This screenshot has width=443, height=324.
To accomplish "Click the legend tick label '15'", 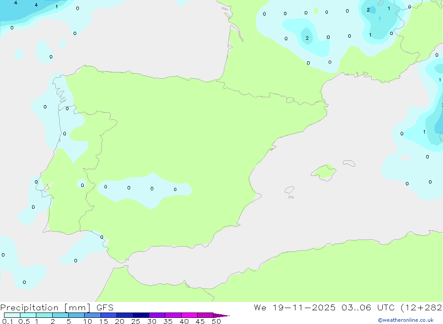I will point(104,321).
